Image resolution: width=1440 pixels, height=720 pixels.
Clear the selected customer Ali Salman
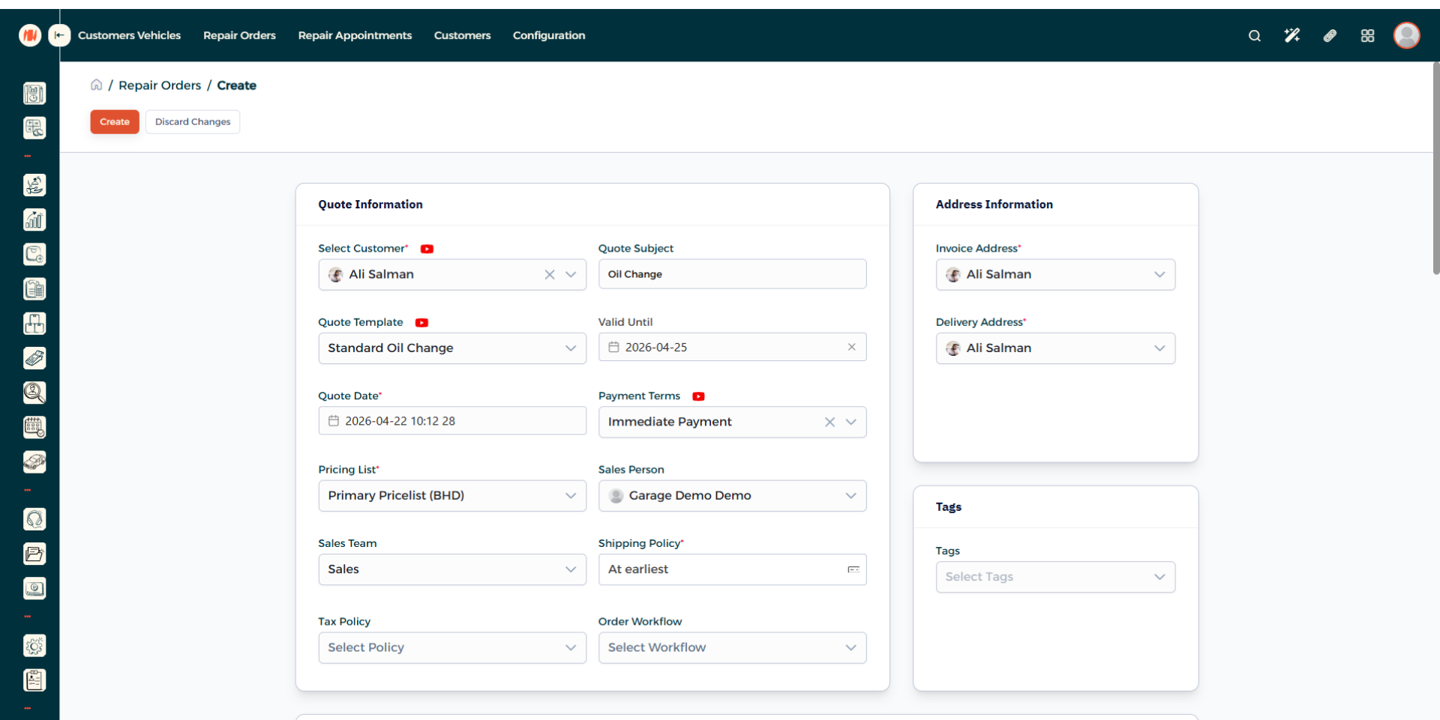[x=550, y=275]
